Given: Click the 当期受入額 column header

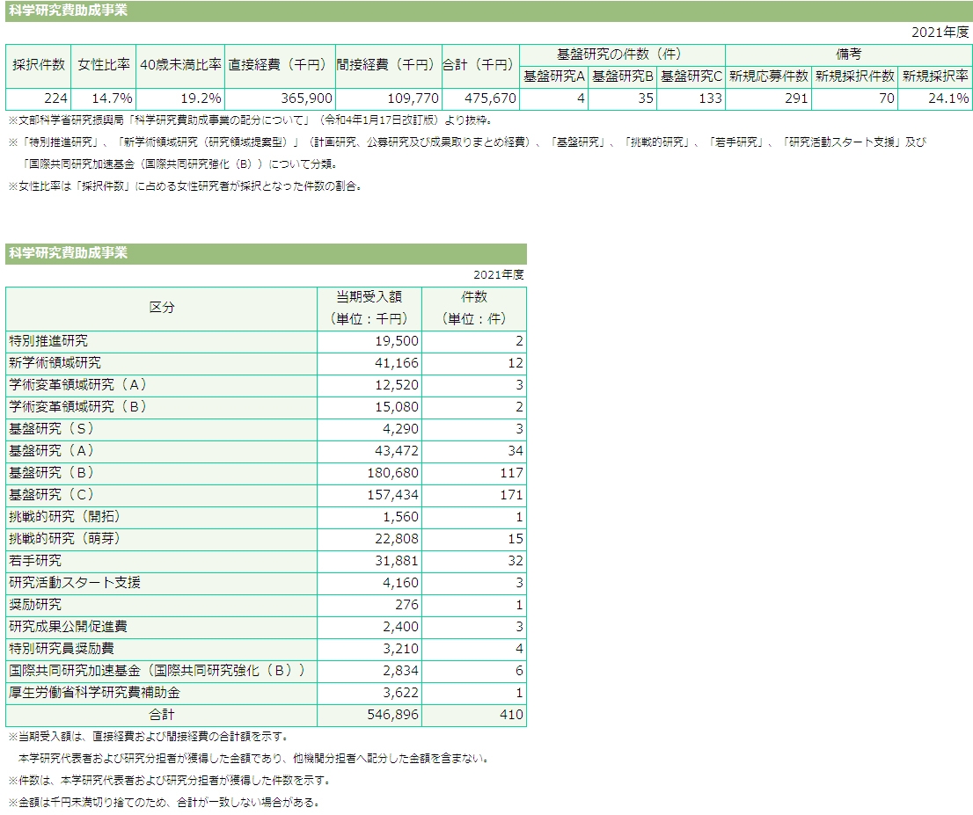Looking at the screenshot, I should (x=369, y=309).
